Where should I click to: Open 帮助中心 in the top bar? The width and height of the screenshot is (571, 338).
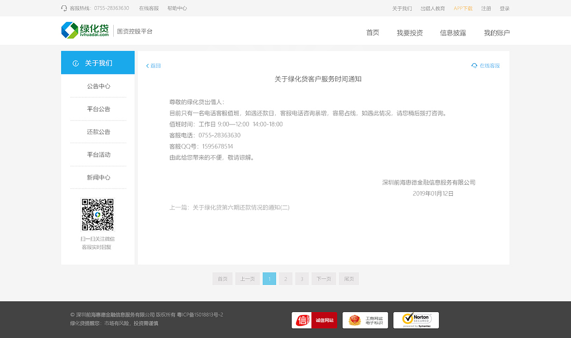[177, 8]
